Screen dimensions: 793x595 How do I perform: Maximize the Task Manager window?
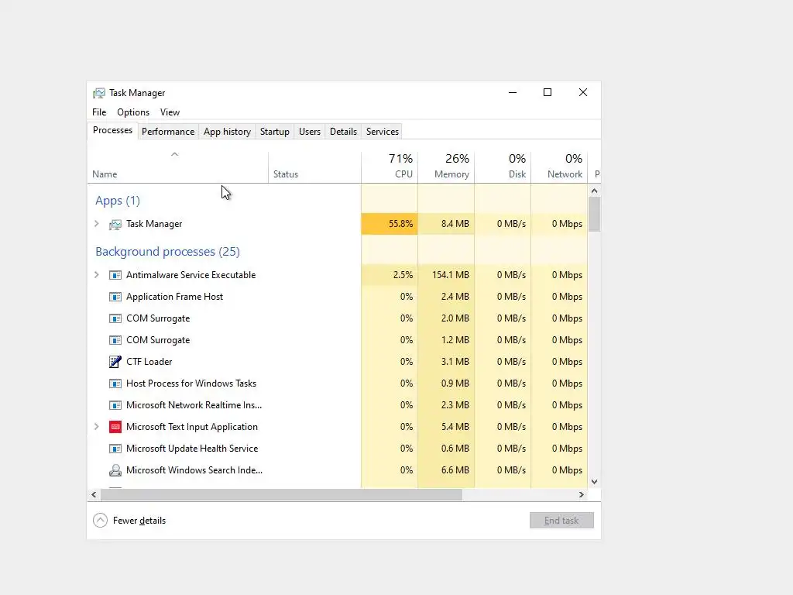coord(548,92)
